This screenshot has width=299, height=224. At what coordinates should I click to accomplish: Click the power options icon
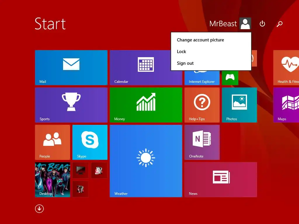[x=263, y=24]
